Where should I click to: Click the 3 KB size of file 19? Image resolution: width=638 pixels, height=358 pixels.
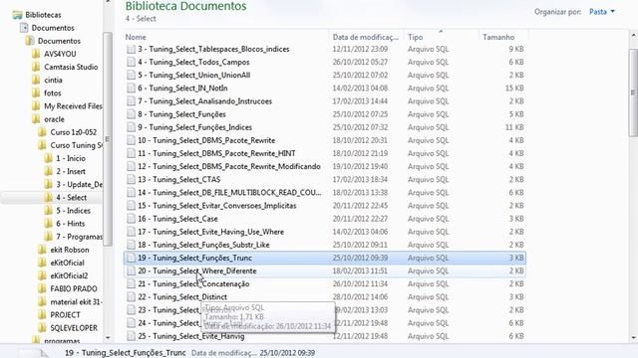click(516, 258)
